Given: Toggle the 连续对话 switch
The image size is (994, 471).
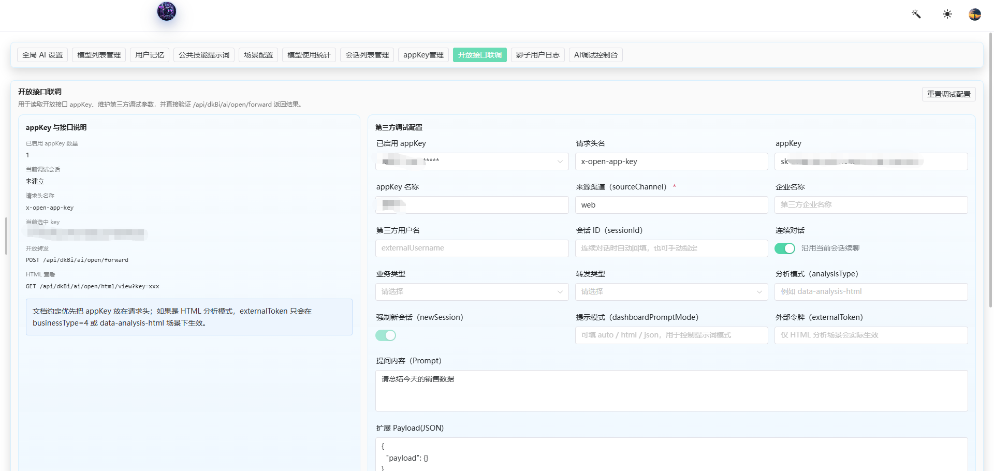Looking at the screenshot, I should (x=785, y=248).
